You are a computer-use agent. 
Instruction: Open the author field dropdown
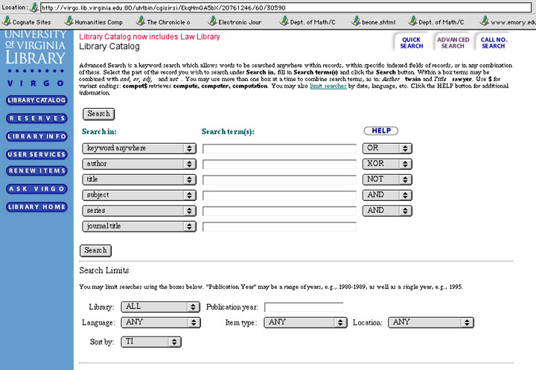click(139, 164)
